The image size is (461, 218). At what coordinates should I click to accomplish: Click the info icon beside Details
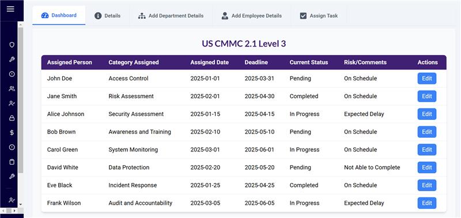(x=98, y=16)
